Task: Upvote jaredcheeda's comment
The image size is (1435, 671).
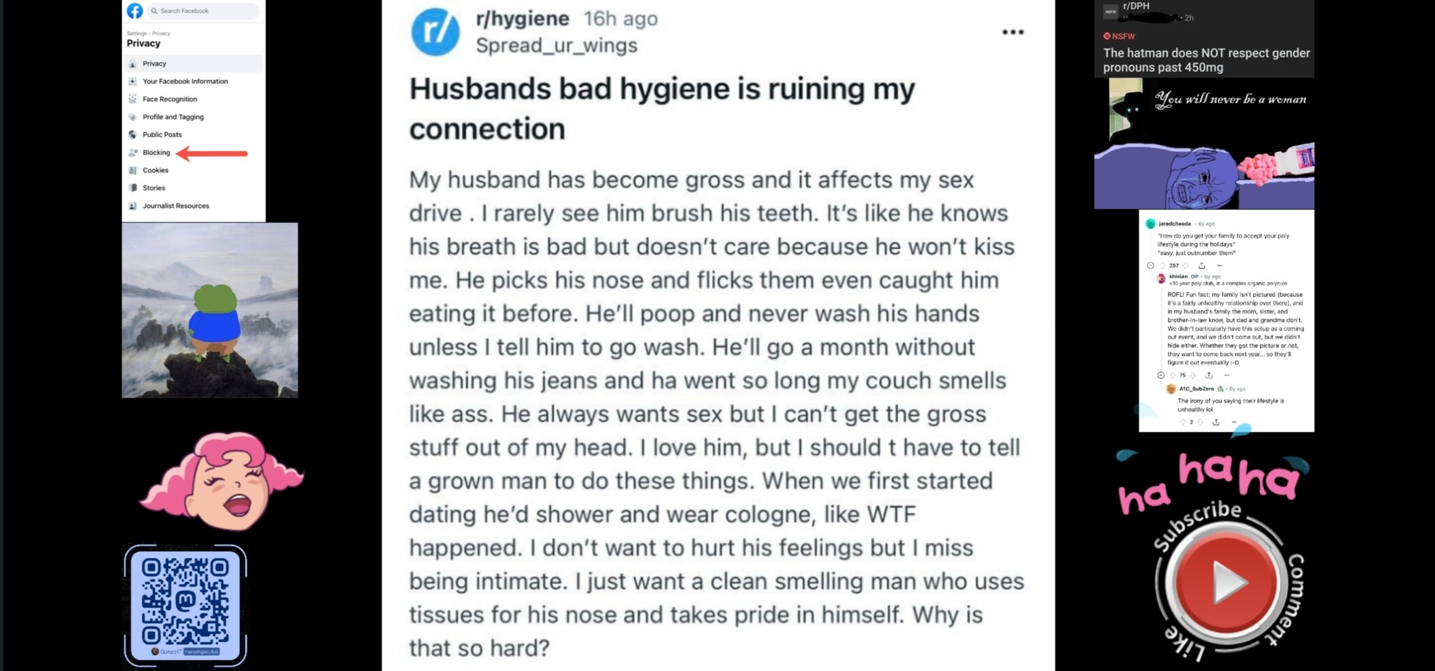Action: click(x=1163, y=266)
